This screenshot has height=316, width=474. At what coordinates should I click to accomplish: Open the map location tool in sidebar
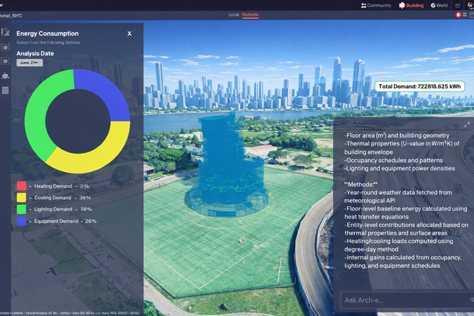[x=6, y=32]
